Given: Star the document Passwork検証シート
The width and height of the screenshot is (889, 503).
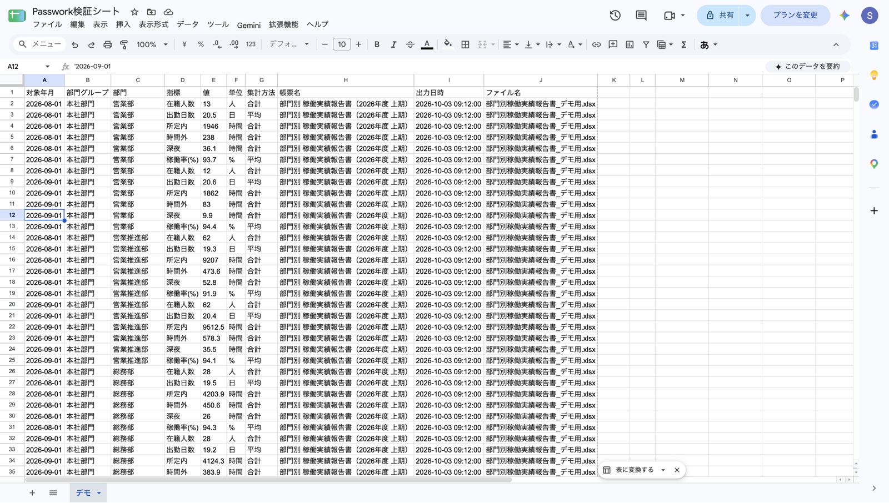Looking at the screenshot, I should [134, 12].
